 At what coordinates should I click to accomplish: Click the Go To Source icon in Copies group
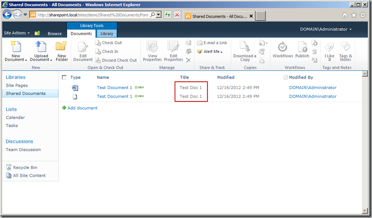(262, 60)
